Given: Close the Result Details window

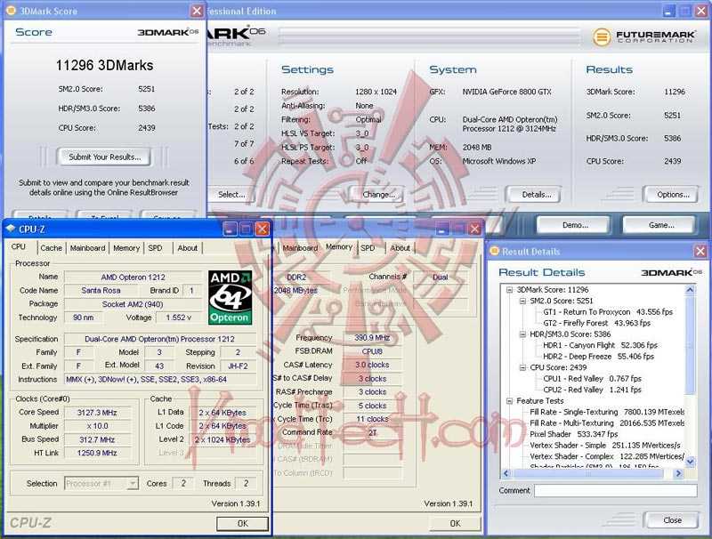Looking at the screenshot, I should tap(700, 251).
